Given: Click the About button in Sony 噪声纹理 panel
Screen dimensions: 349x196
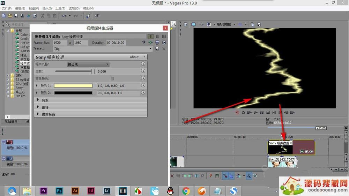Looking at the screenshot, I should pos(134,57).
